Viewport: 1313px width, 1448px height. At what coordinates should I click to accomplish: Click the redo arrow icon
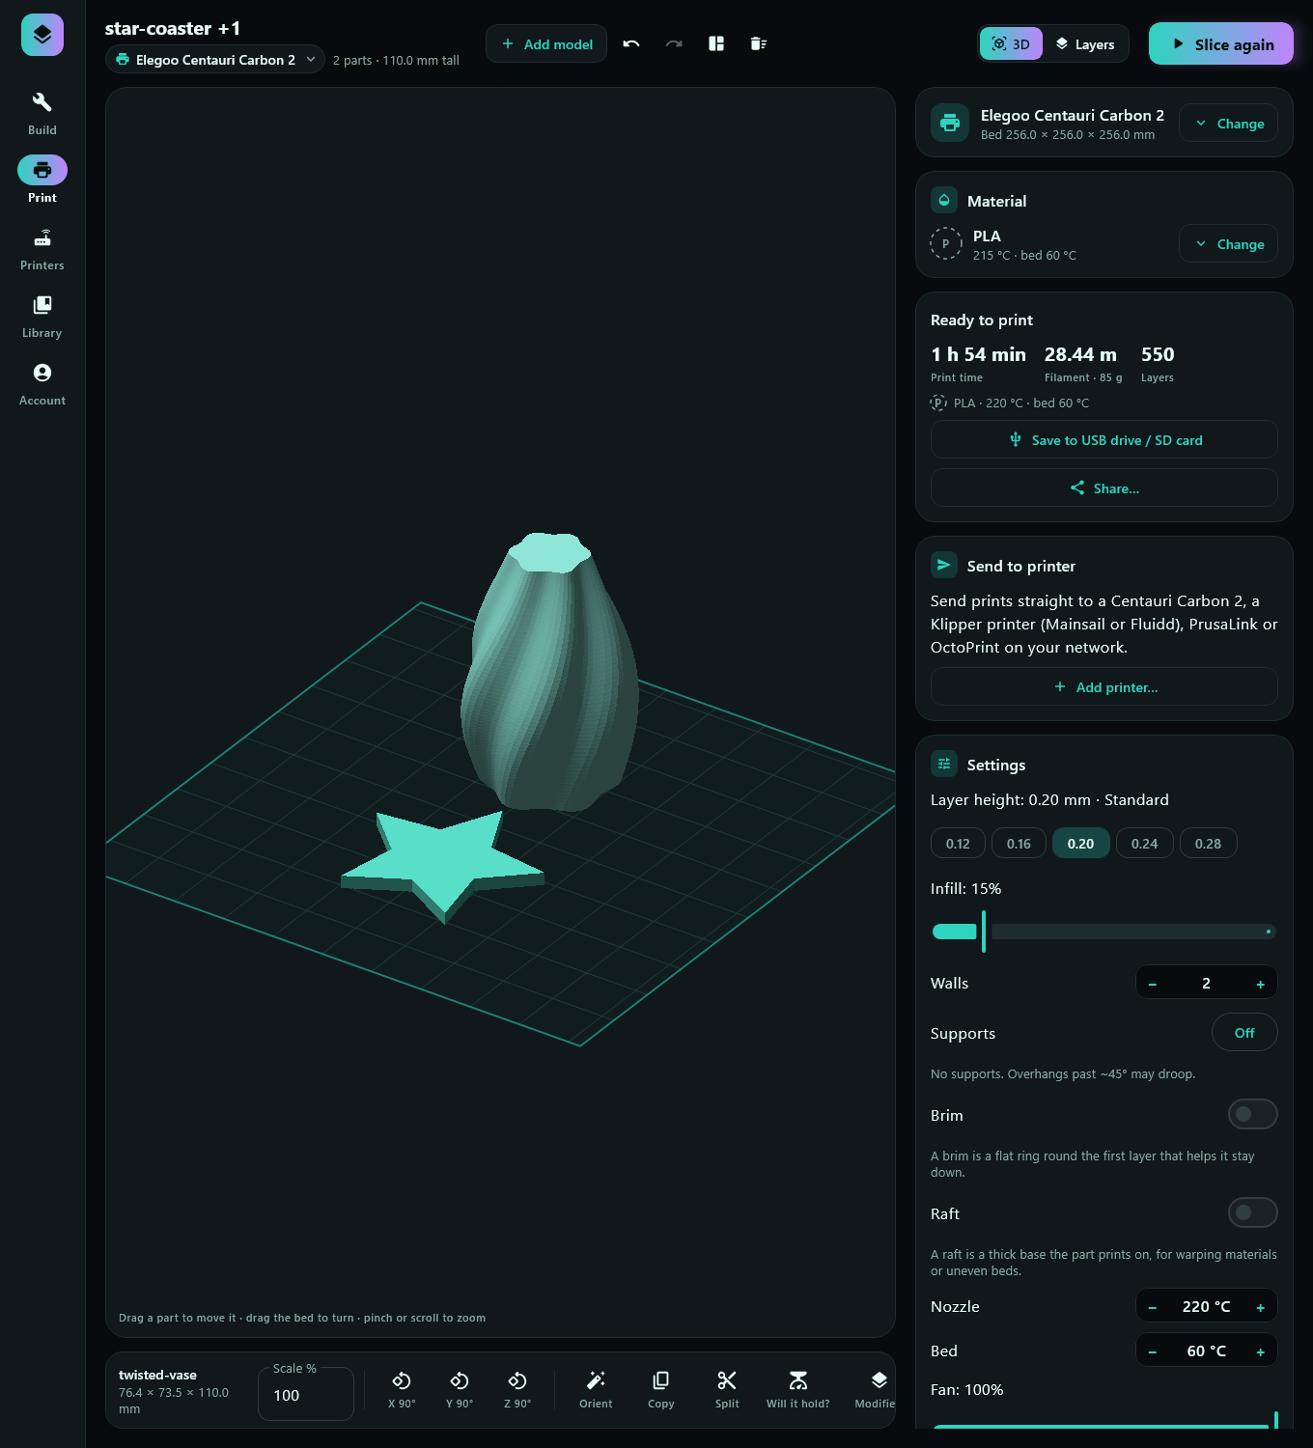coord(674,43)
